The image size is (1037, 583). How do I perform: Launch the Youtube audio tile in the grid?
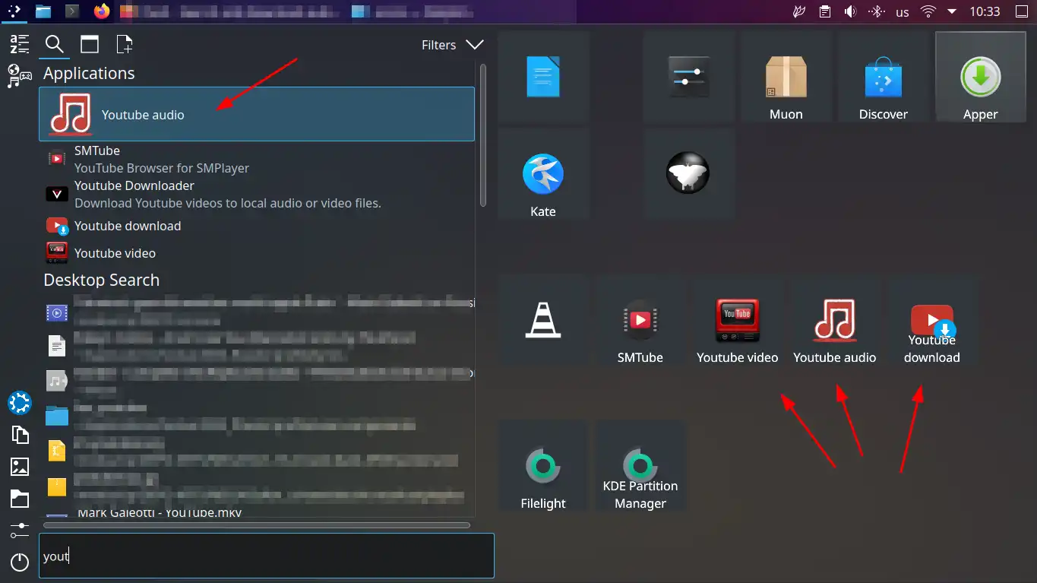(835, 320)
